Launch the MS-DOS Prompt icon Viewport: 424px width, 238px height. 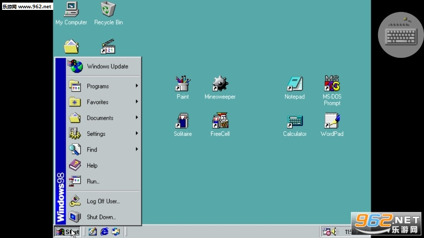click(332, 83)
